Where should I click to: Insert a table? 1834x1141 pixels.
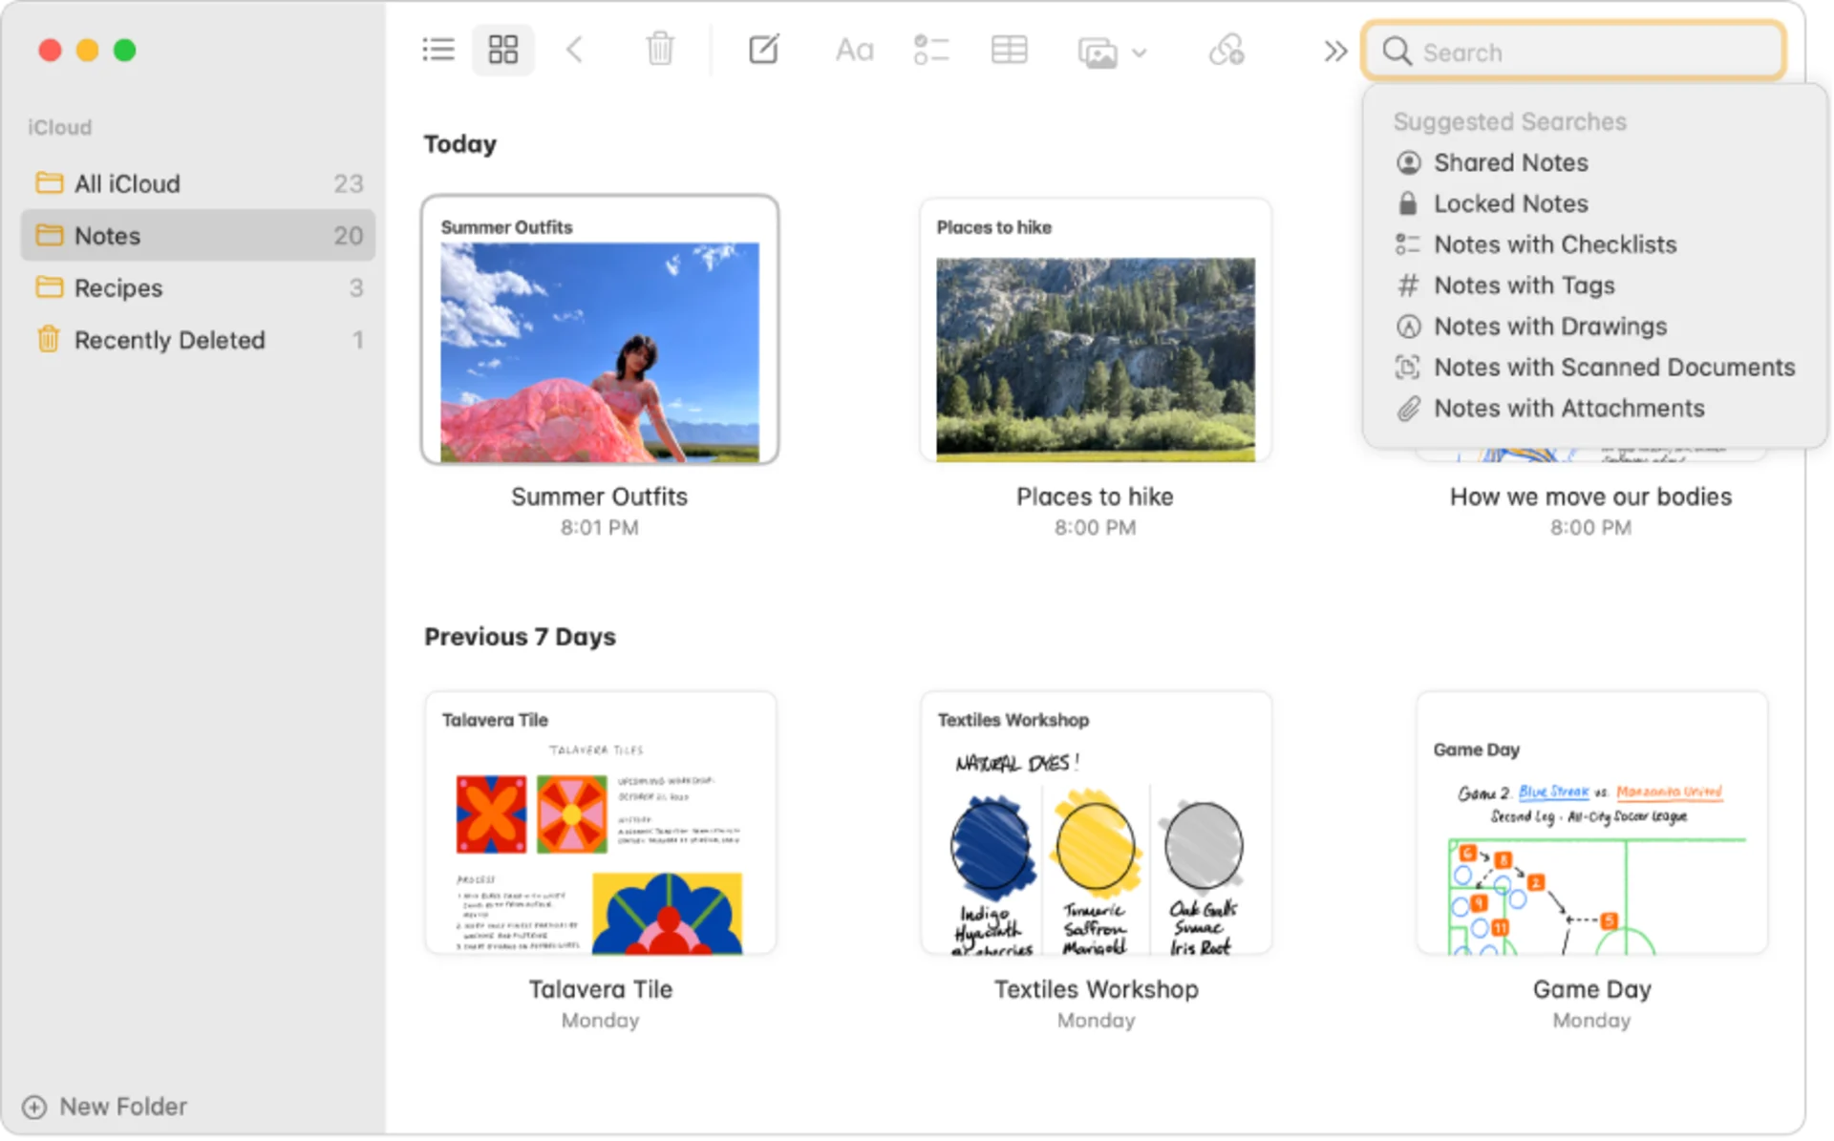pos(1009,50)
